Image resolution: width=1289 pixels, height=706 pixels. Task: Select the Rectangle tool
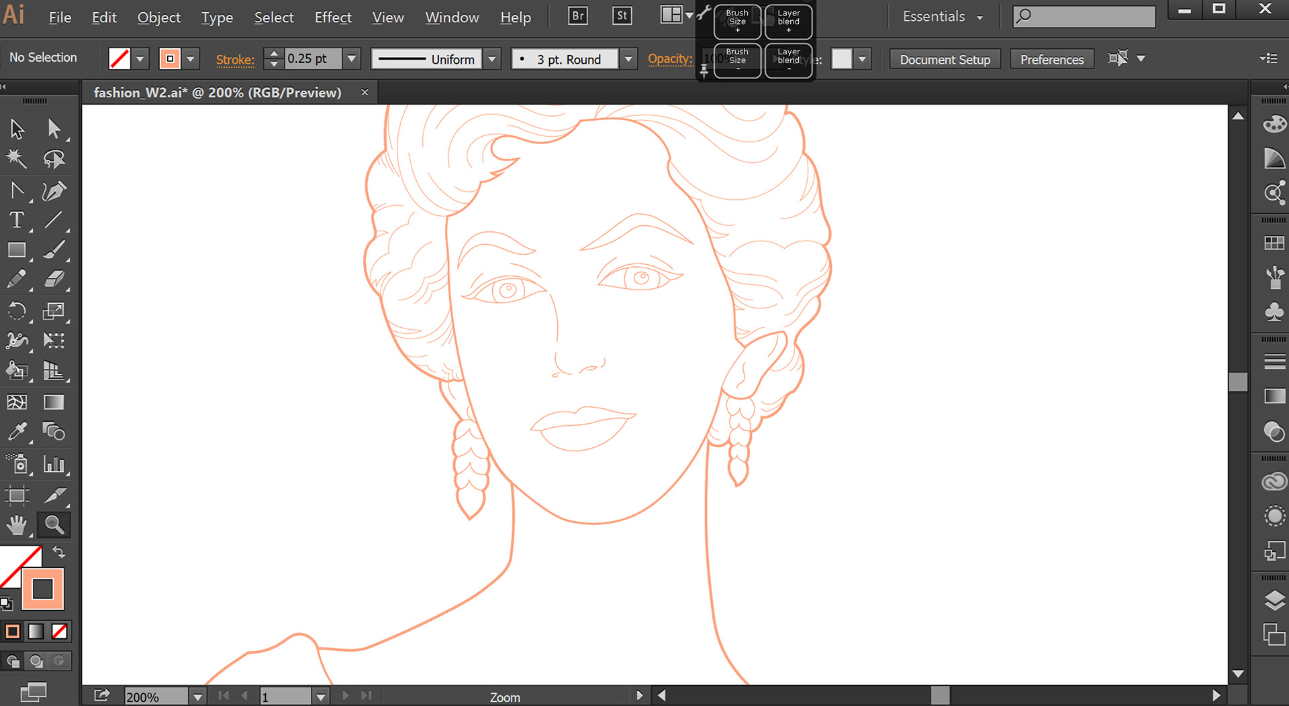point(17,250)
